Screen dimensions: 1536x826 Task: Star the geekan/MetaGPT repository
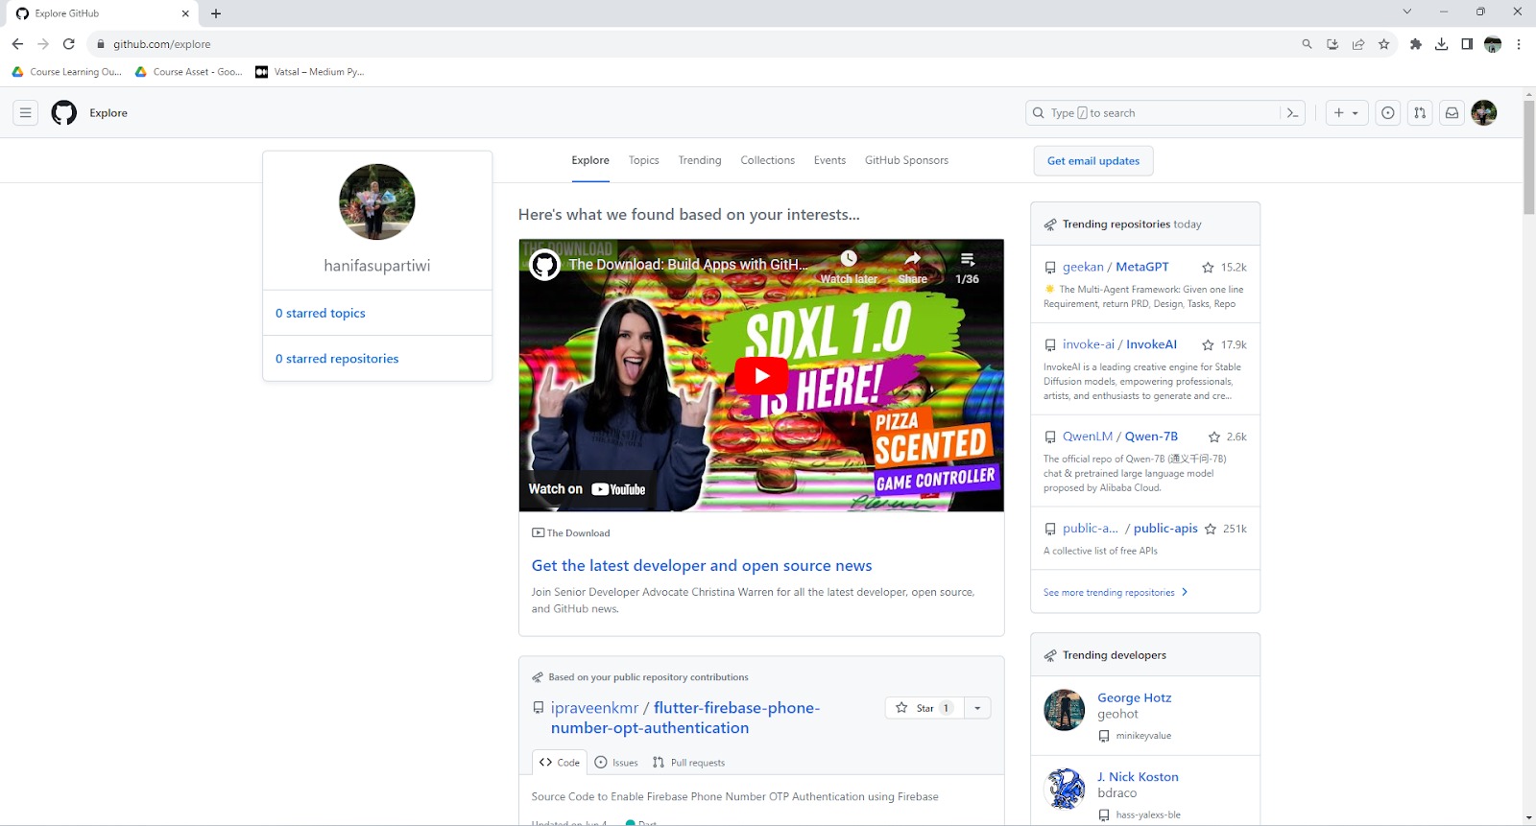click(1208, 268)
